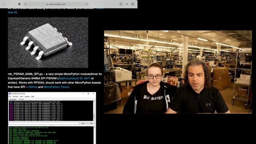This screenshot has height=144, width=256.
Task: Click the RTT Viewer command input field
Action: pos(44,123)
